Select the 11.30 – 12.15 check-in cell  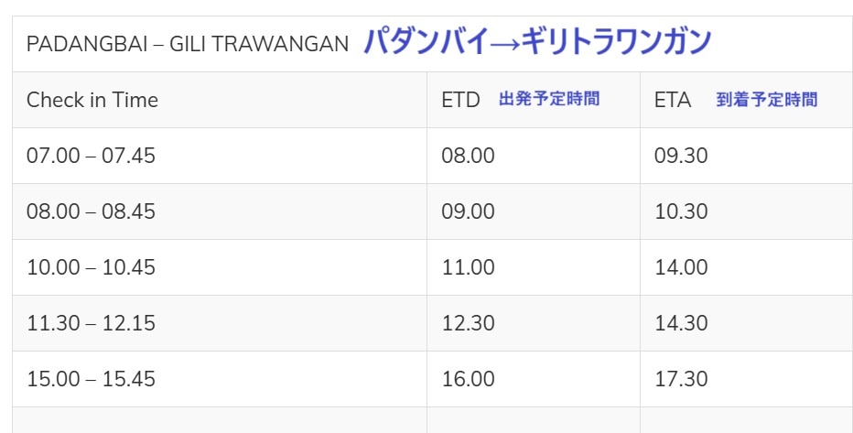tap(92, 323)
